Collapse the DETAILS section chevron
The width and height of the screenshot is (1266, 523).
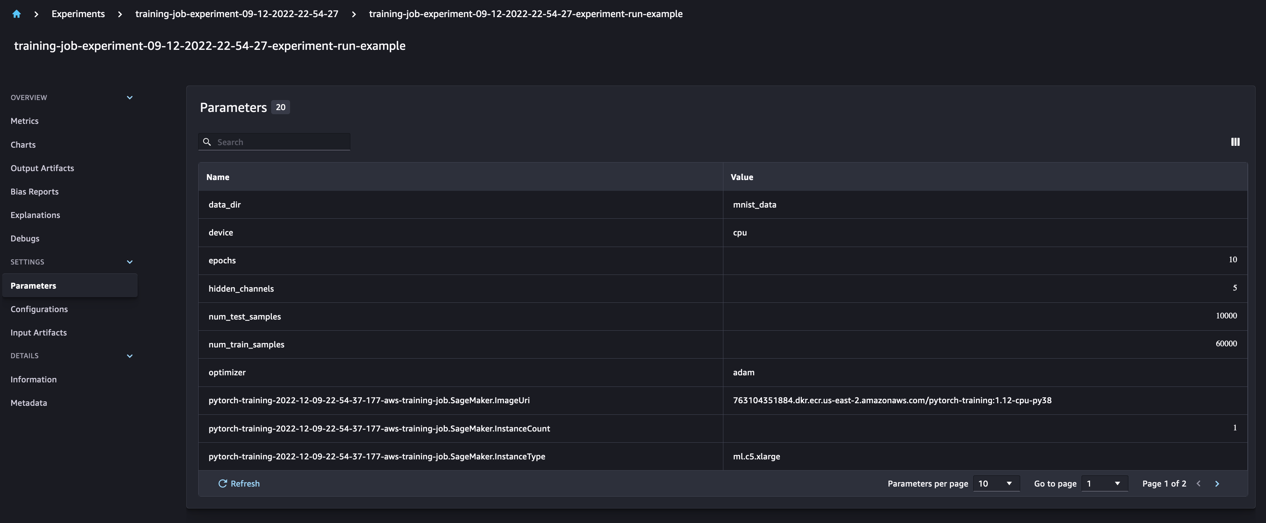point(130,356)
